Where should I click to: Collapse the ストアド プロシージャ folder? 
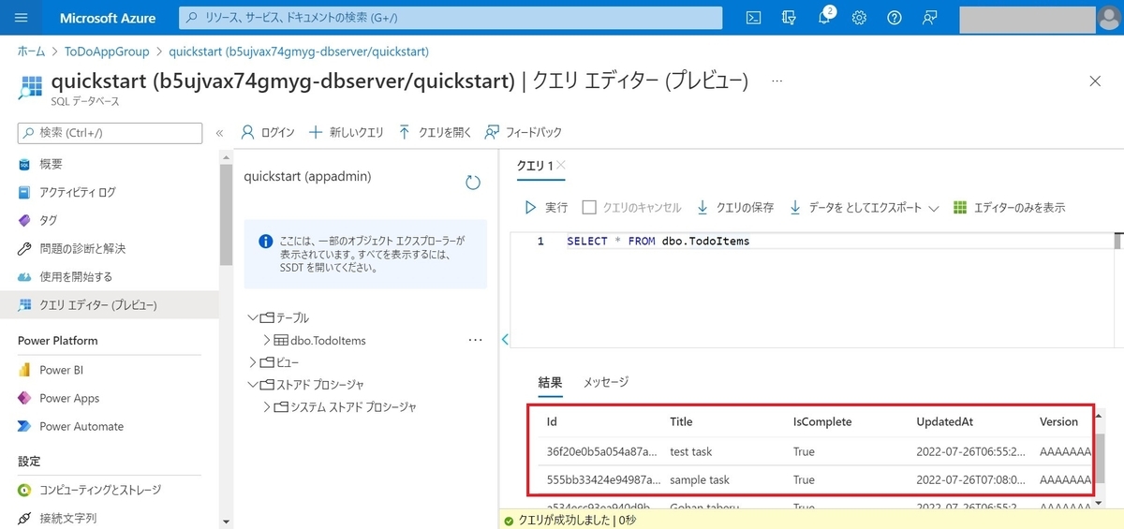pyautogui.click(x=253, y=385)
